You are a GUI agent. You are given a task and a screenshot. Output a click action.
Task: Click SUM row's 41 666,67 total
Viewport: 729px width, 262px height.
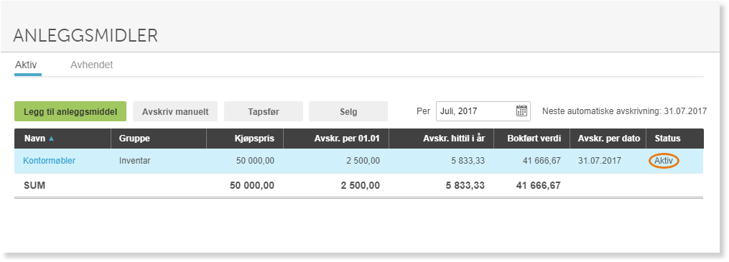pyautogui.click(x=539, y=185)
